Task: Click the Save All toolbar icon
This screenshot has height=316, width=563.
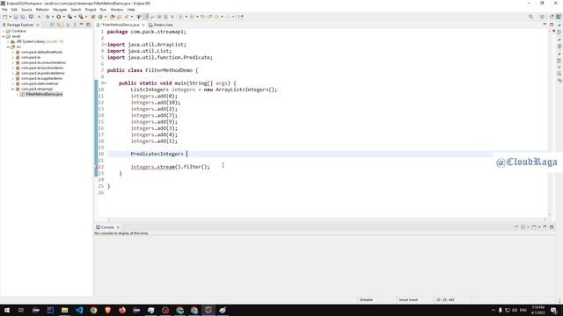Action: coord(23,17)
